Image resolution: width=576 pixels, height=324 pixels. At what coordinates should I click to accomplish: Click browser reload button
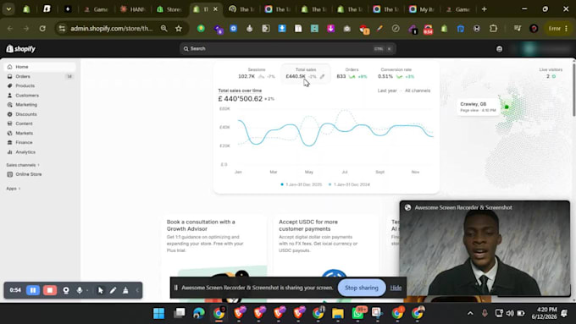42,28
